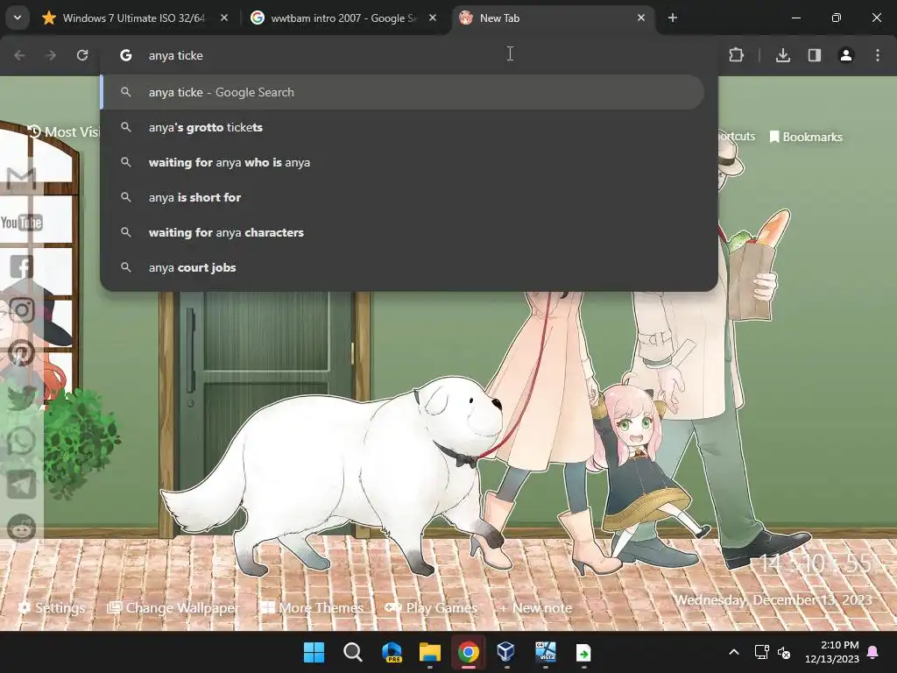Open Reddit sidebar shortcut
Viewport: 897px width, 673px height.
tap(22, 528)
